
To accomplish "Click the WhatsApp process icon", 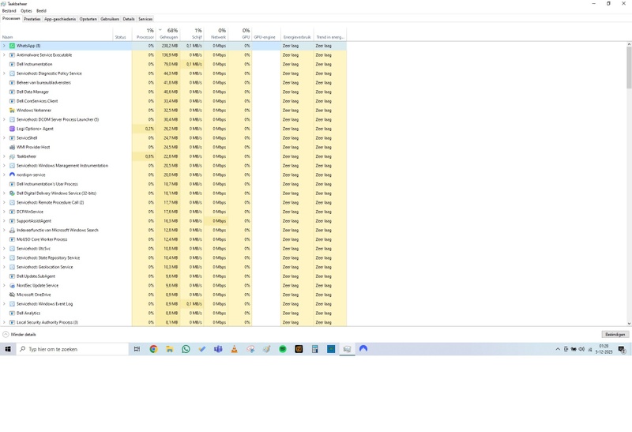I will pos(12,46).
